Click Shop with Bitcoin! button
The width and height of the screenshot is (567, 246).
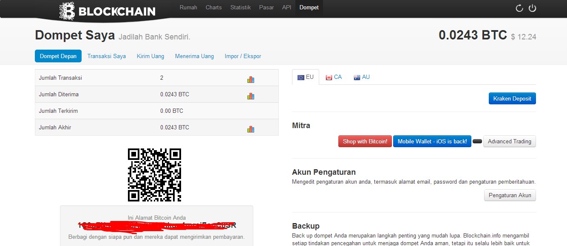(365, 141)
